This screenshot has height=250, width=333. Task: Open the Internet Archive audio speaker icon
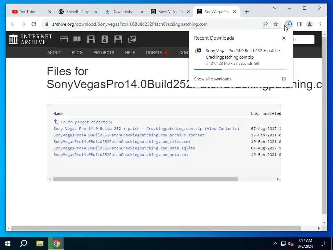coord(104,39)
